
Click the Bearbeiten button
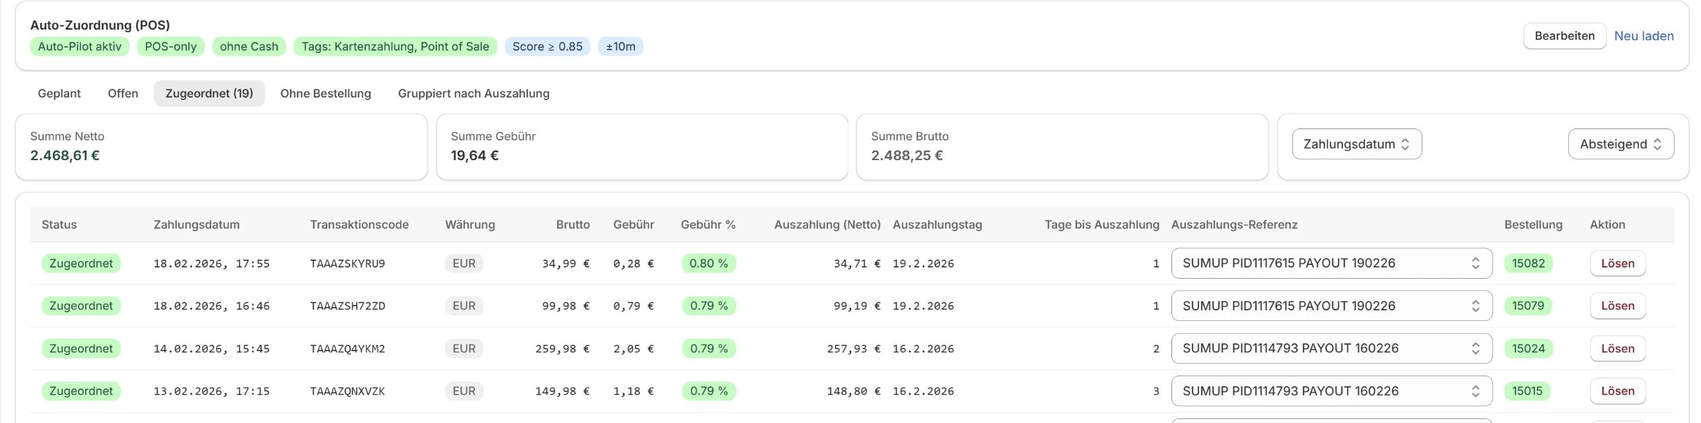(1564, 36)
